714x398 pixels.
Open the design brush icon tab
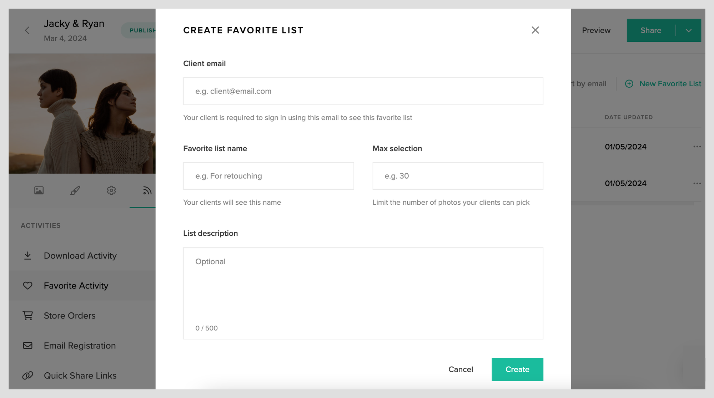[75, 190]
